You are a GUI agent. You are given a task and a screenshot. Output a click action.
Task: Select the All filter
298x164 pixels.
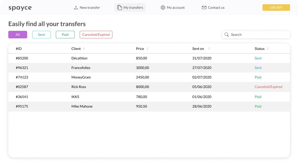click(x=18, y=35)
